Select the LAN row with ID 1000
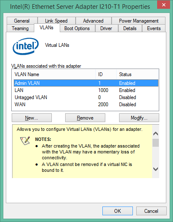The height and width of the screenshot is (222, 173). [86, 90]
